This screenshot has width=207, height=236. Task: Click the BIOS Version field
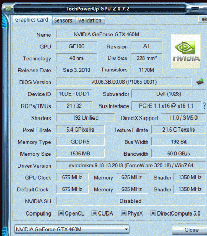click(x=124, y=82)
